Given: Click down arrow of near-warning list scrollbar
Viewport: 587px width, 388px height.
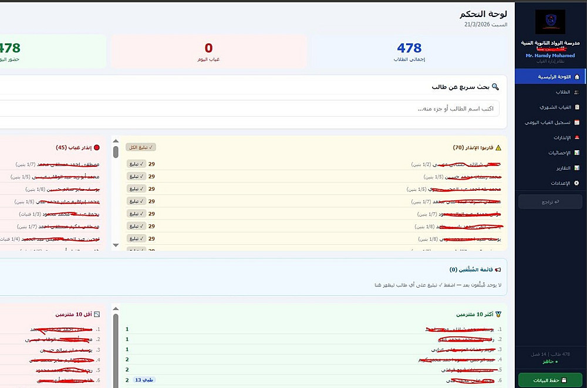Looking at the screenshot, I should point(116,245).
